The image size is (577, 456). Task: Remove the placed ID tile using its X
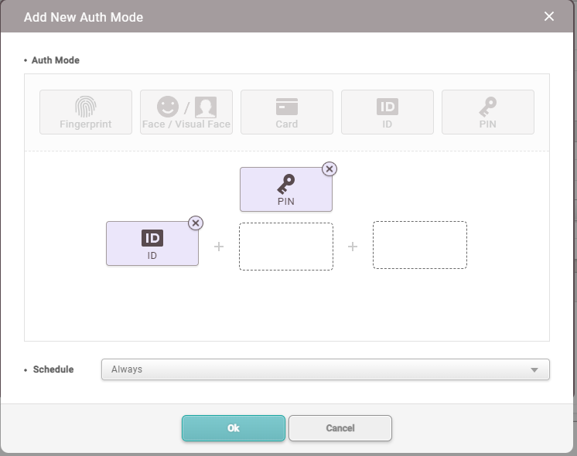tap(196, 223)
